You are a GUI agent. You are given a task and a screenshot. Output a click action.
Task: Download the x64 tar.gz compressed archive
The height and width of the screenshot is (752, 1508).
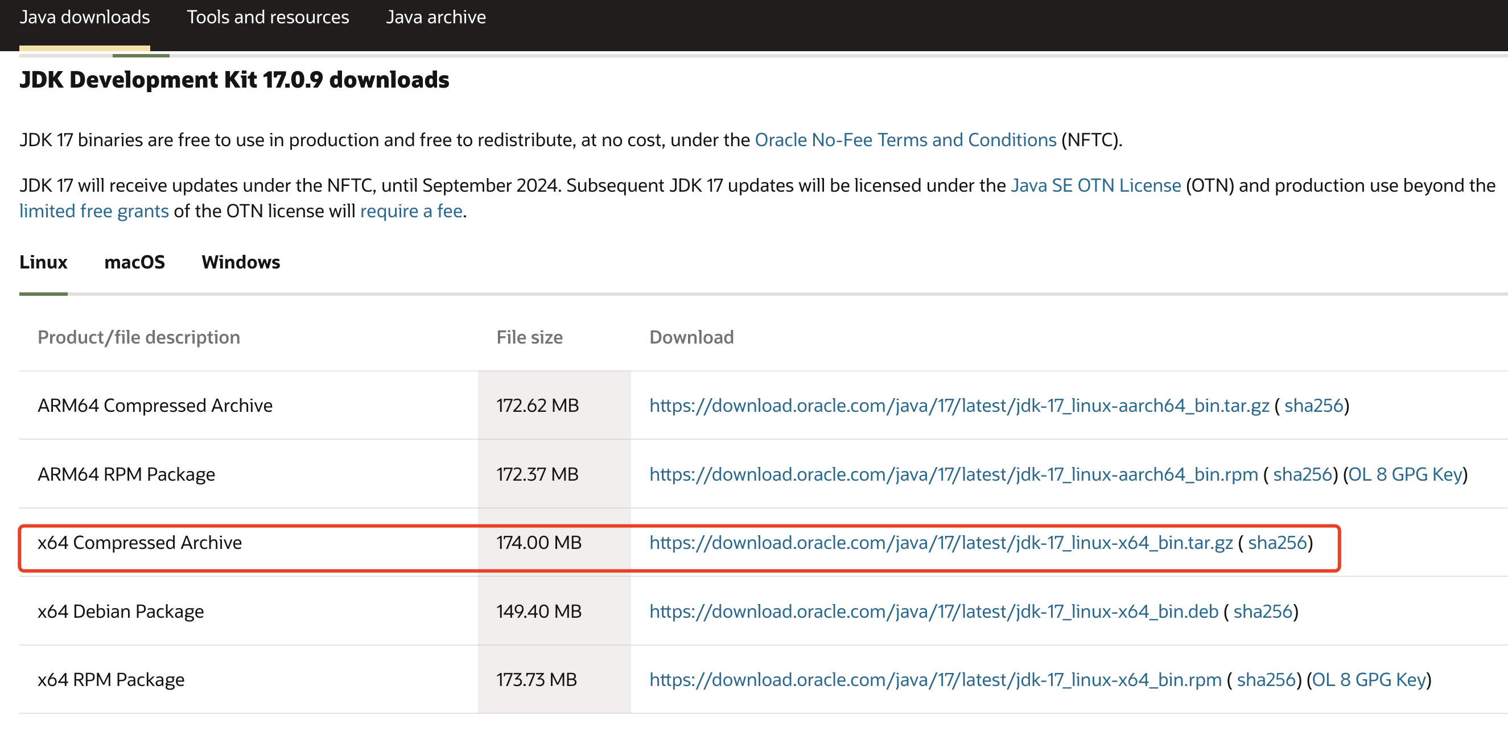click(941, 543)
